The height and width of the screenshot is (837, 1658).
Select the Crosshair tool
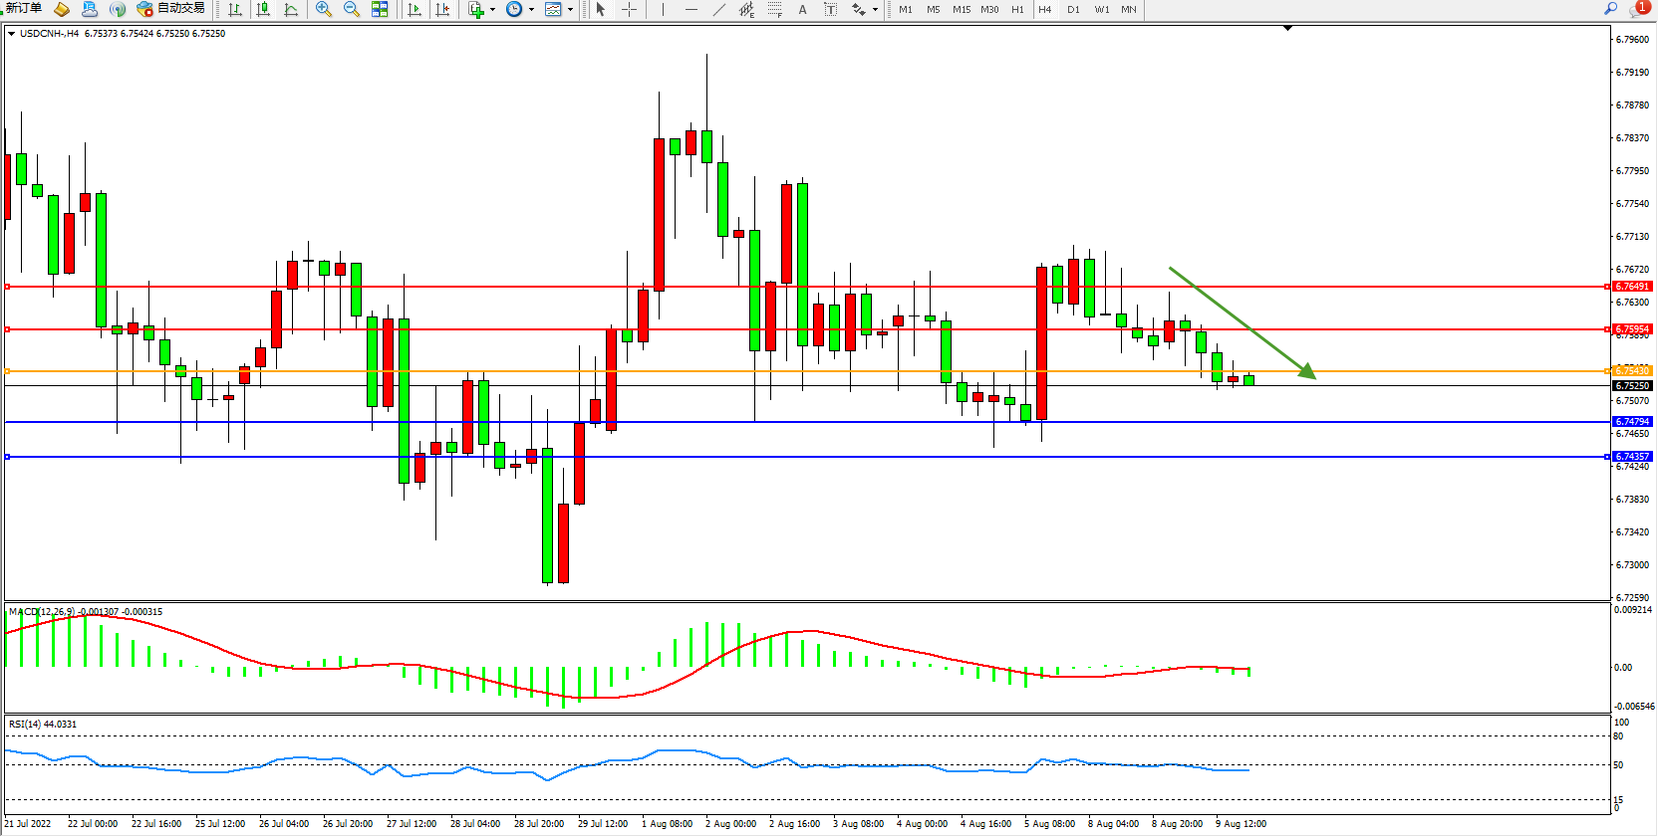click(630, 9)
